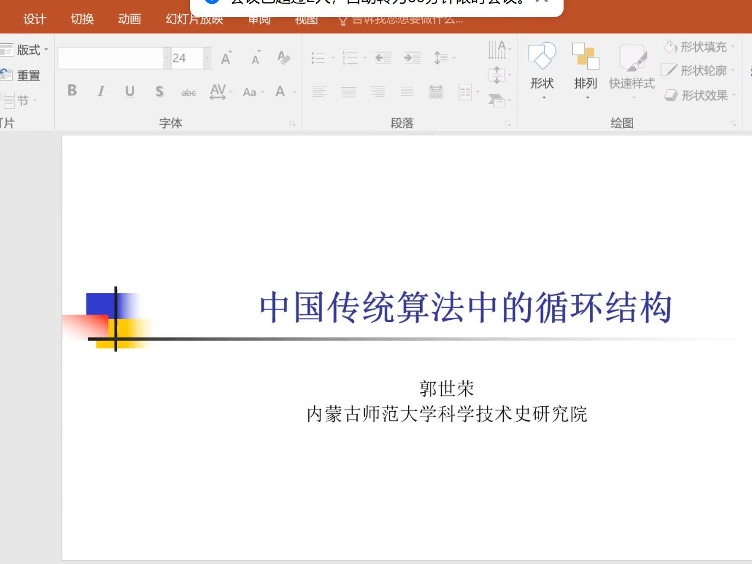Click the Line Spacing icon

pos(441,57)
